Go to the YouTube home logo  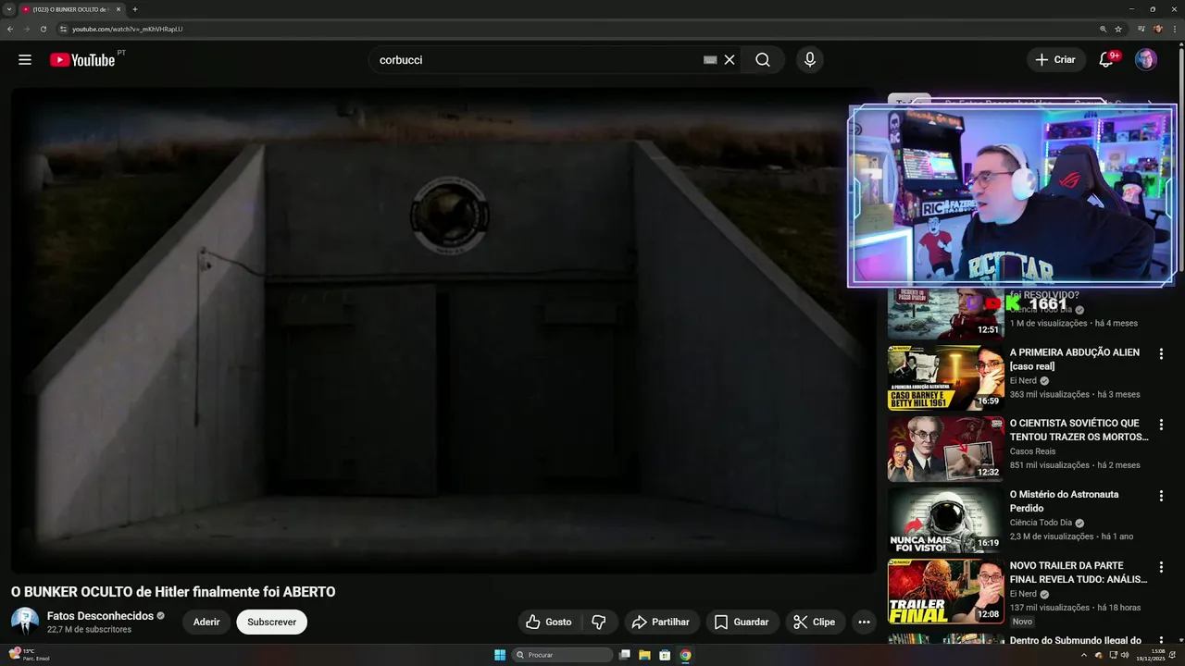[x=83, y=60]
